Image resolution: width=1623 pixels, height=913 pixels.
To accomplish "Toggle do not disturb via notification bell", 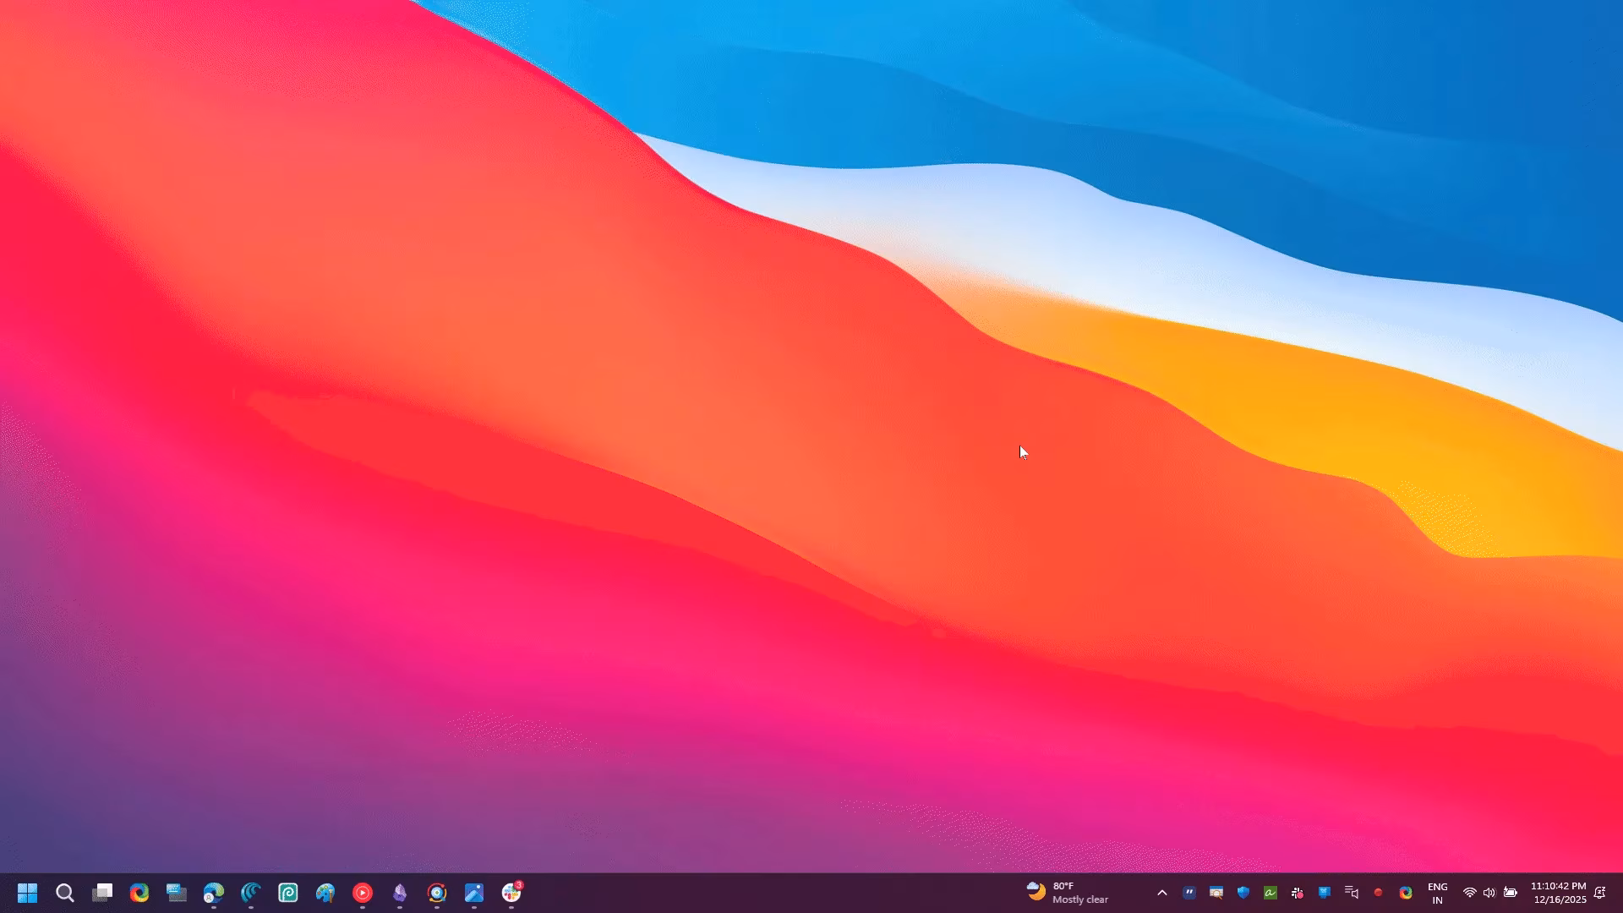I will click(x=1600, y=892).
